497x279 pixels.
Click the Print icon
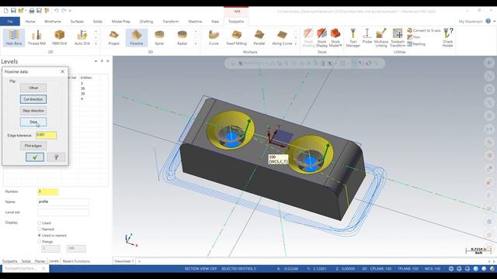click(x=32, y=11)
